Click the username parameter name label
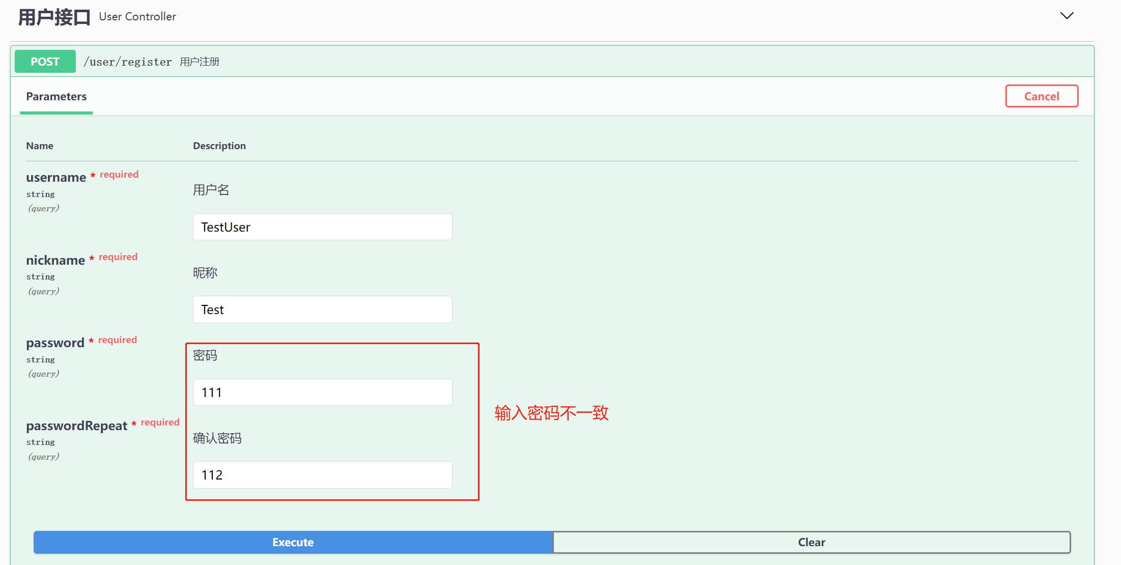The image size is (1121, 565). [x=56, y=178]
